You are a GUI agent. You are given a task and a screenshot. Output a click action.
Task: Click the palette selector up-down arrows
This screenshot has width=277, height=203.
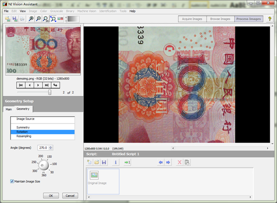tap(66, 19)
